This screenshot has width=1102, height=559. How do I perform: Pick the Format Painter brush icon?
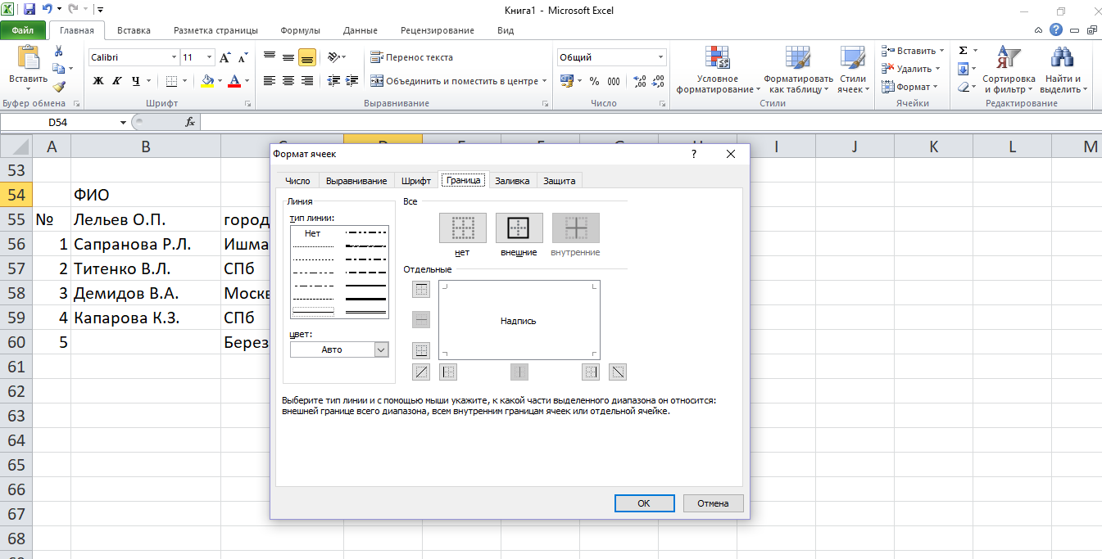[x=58, y=87]
